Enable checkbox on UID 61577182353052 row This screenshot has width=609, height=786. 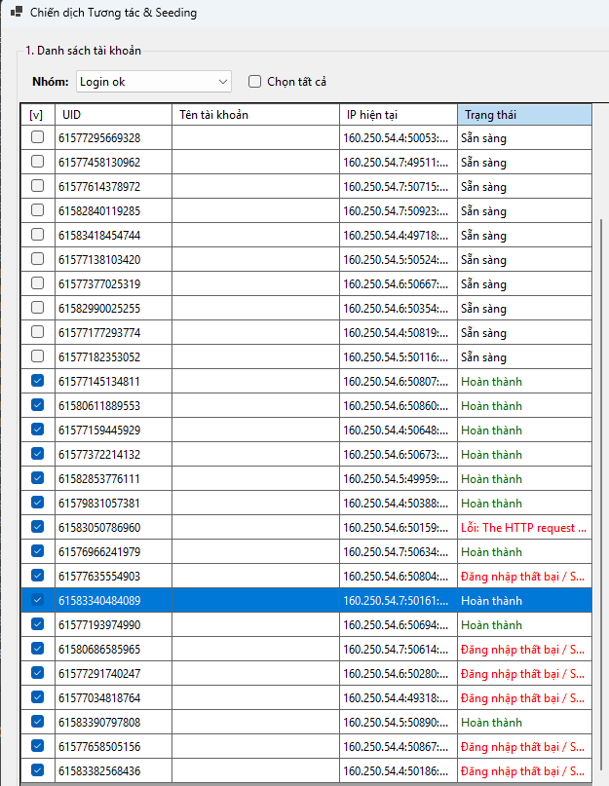pos(38,356)
